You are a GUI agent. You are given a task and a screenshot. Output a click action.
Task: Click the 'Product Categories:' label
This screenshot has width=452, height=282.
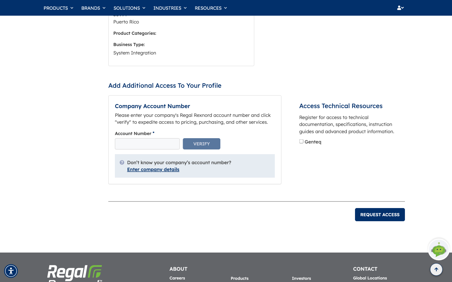pos(135,33)
